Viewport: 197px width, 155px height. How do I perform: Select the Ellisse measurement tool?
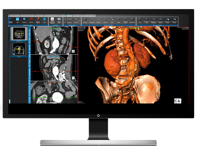click(x=112, y=20)
